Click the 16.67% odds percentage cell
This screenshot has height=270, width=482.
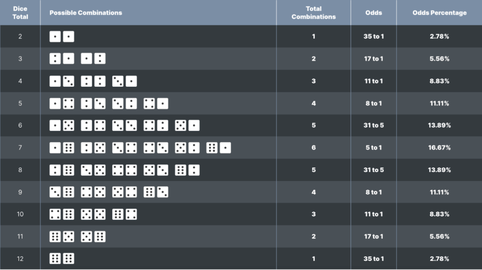(439, 148)
